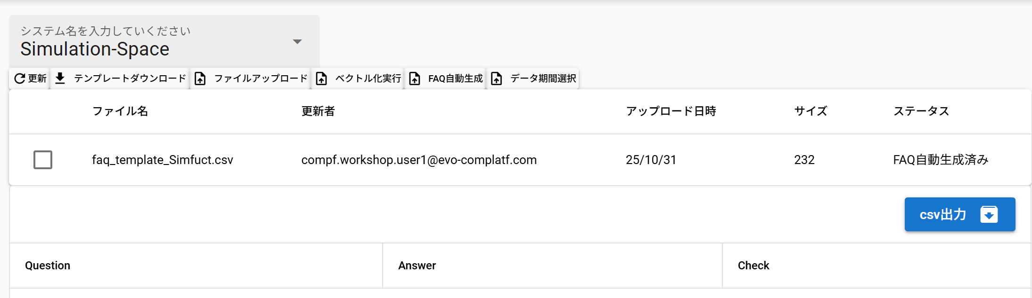Click the FAQ自動生成 file icon

tap(415, 78)
